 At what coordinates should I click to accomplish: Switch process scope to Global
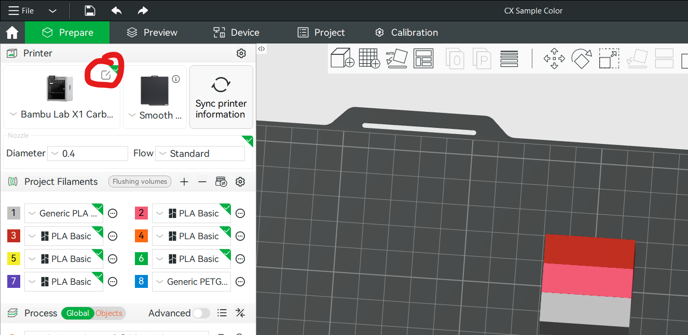pos(77,313)
